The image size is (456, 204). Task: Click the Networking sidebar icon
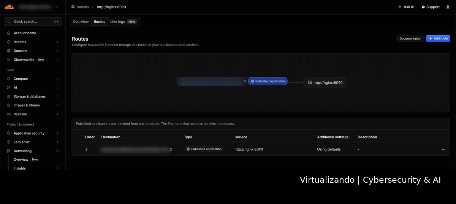(x=9, y=151)
